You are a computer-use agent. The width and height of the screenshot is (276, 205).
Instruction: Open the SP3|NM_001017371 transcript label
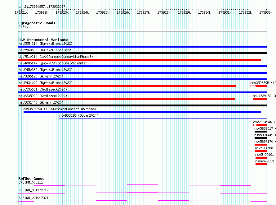[x=33, y=198]
